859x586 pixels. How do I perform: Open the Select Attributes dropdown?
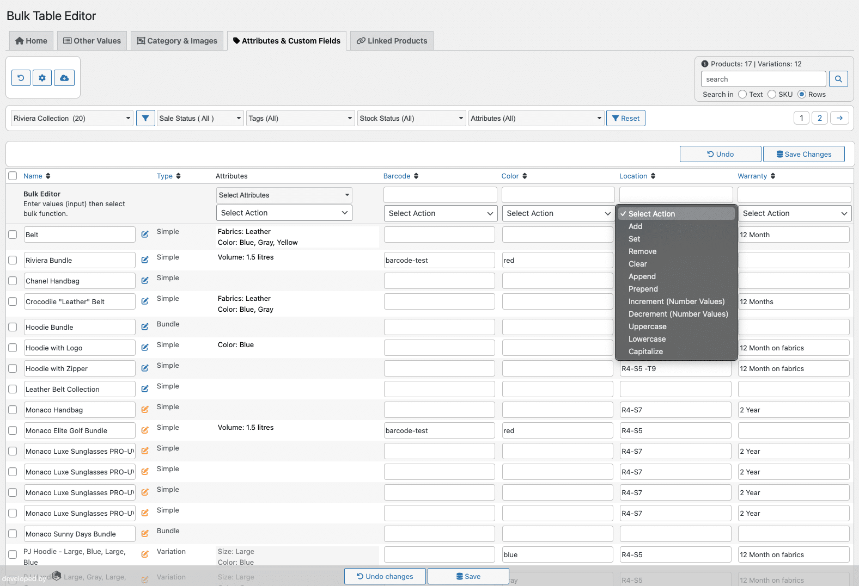click(284, 195)
